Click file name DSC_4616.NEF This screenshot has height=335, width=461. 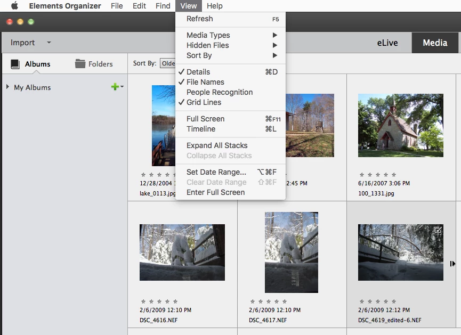158,320
